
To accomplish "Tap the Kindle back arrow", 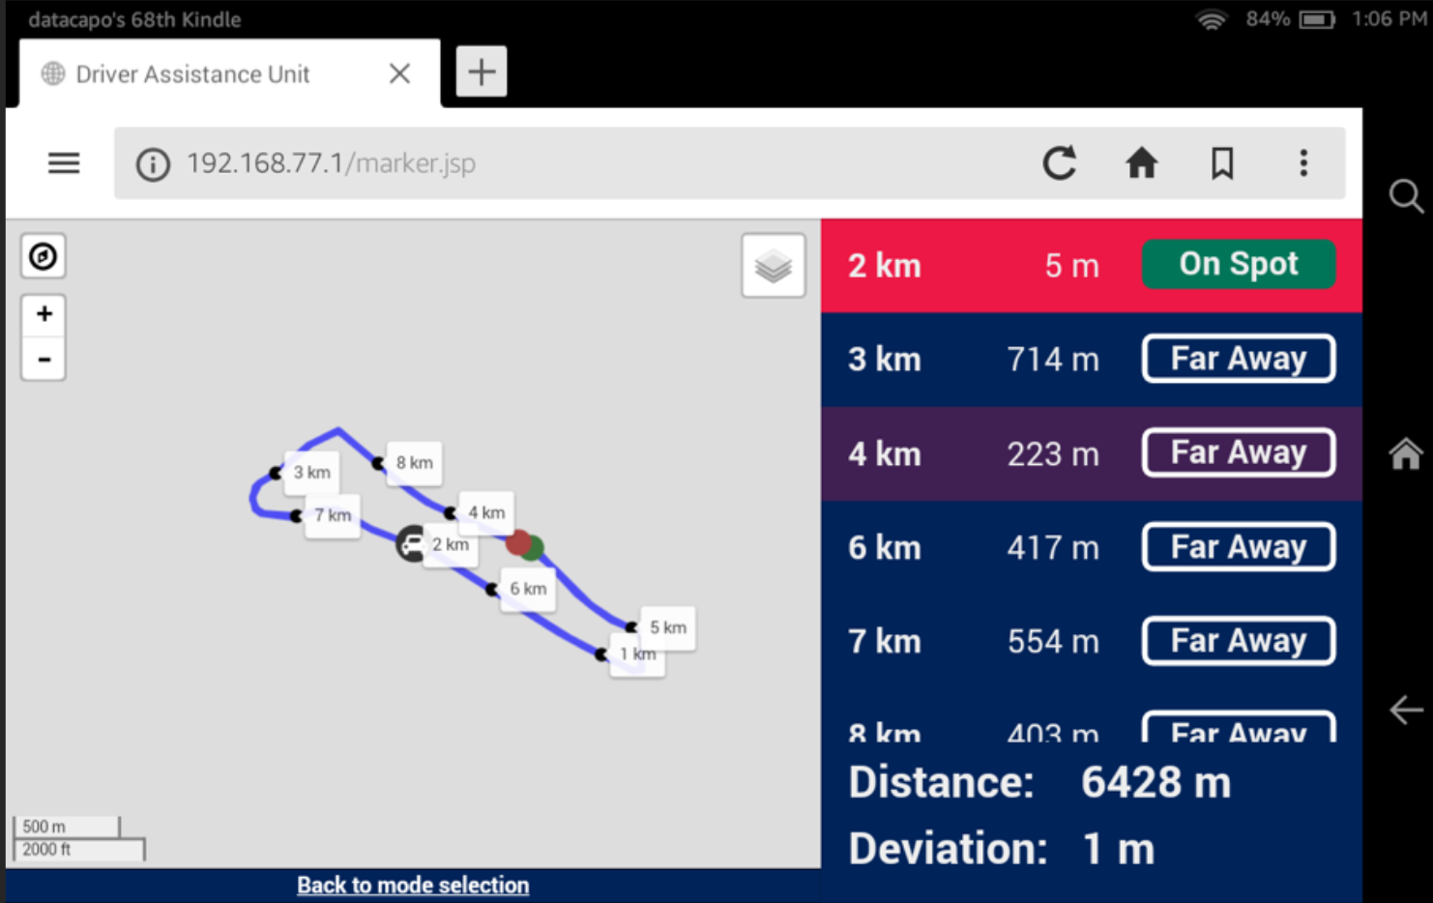I will pos(1405,710).
